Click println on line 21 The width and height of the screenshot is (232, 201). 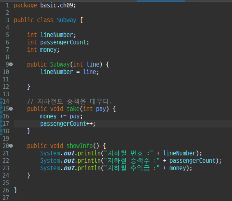(89, 153)
